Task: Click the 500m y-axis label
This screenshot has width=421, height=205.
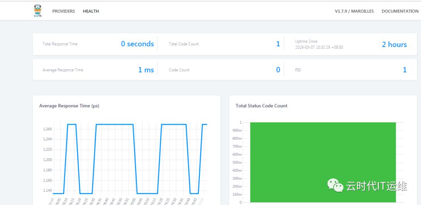Action: (x=237, y=162)
